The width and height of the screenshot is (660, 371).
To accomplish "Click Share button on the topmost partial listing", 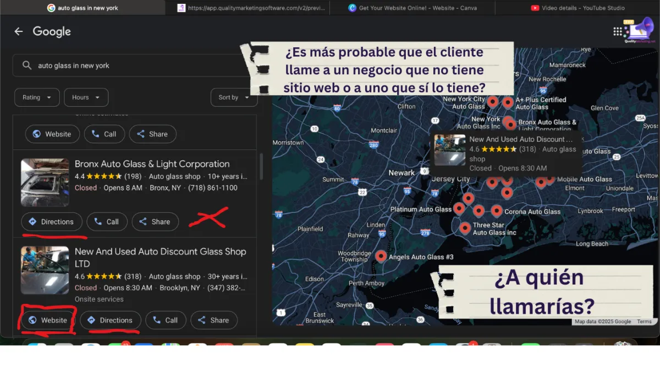I will (152, 134).
